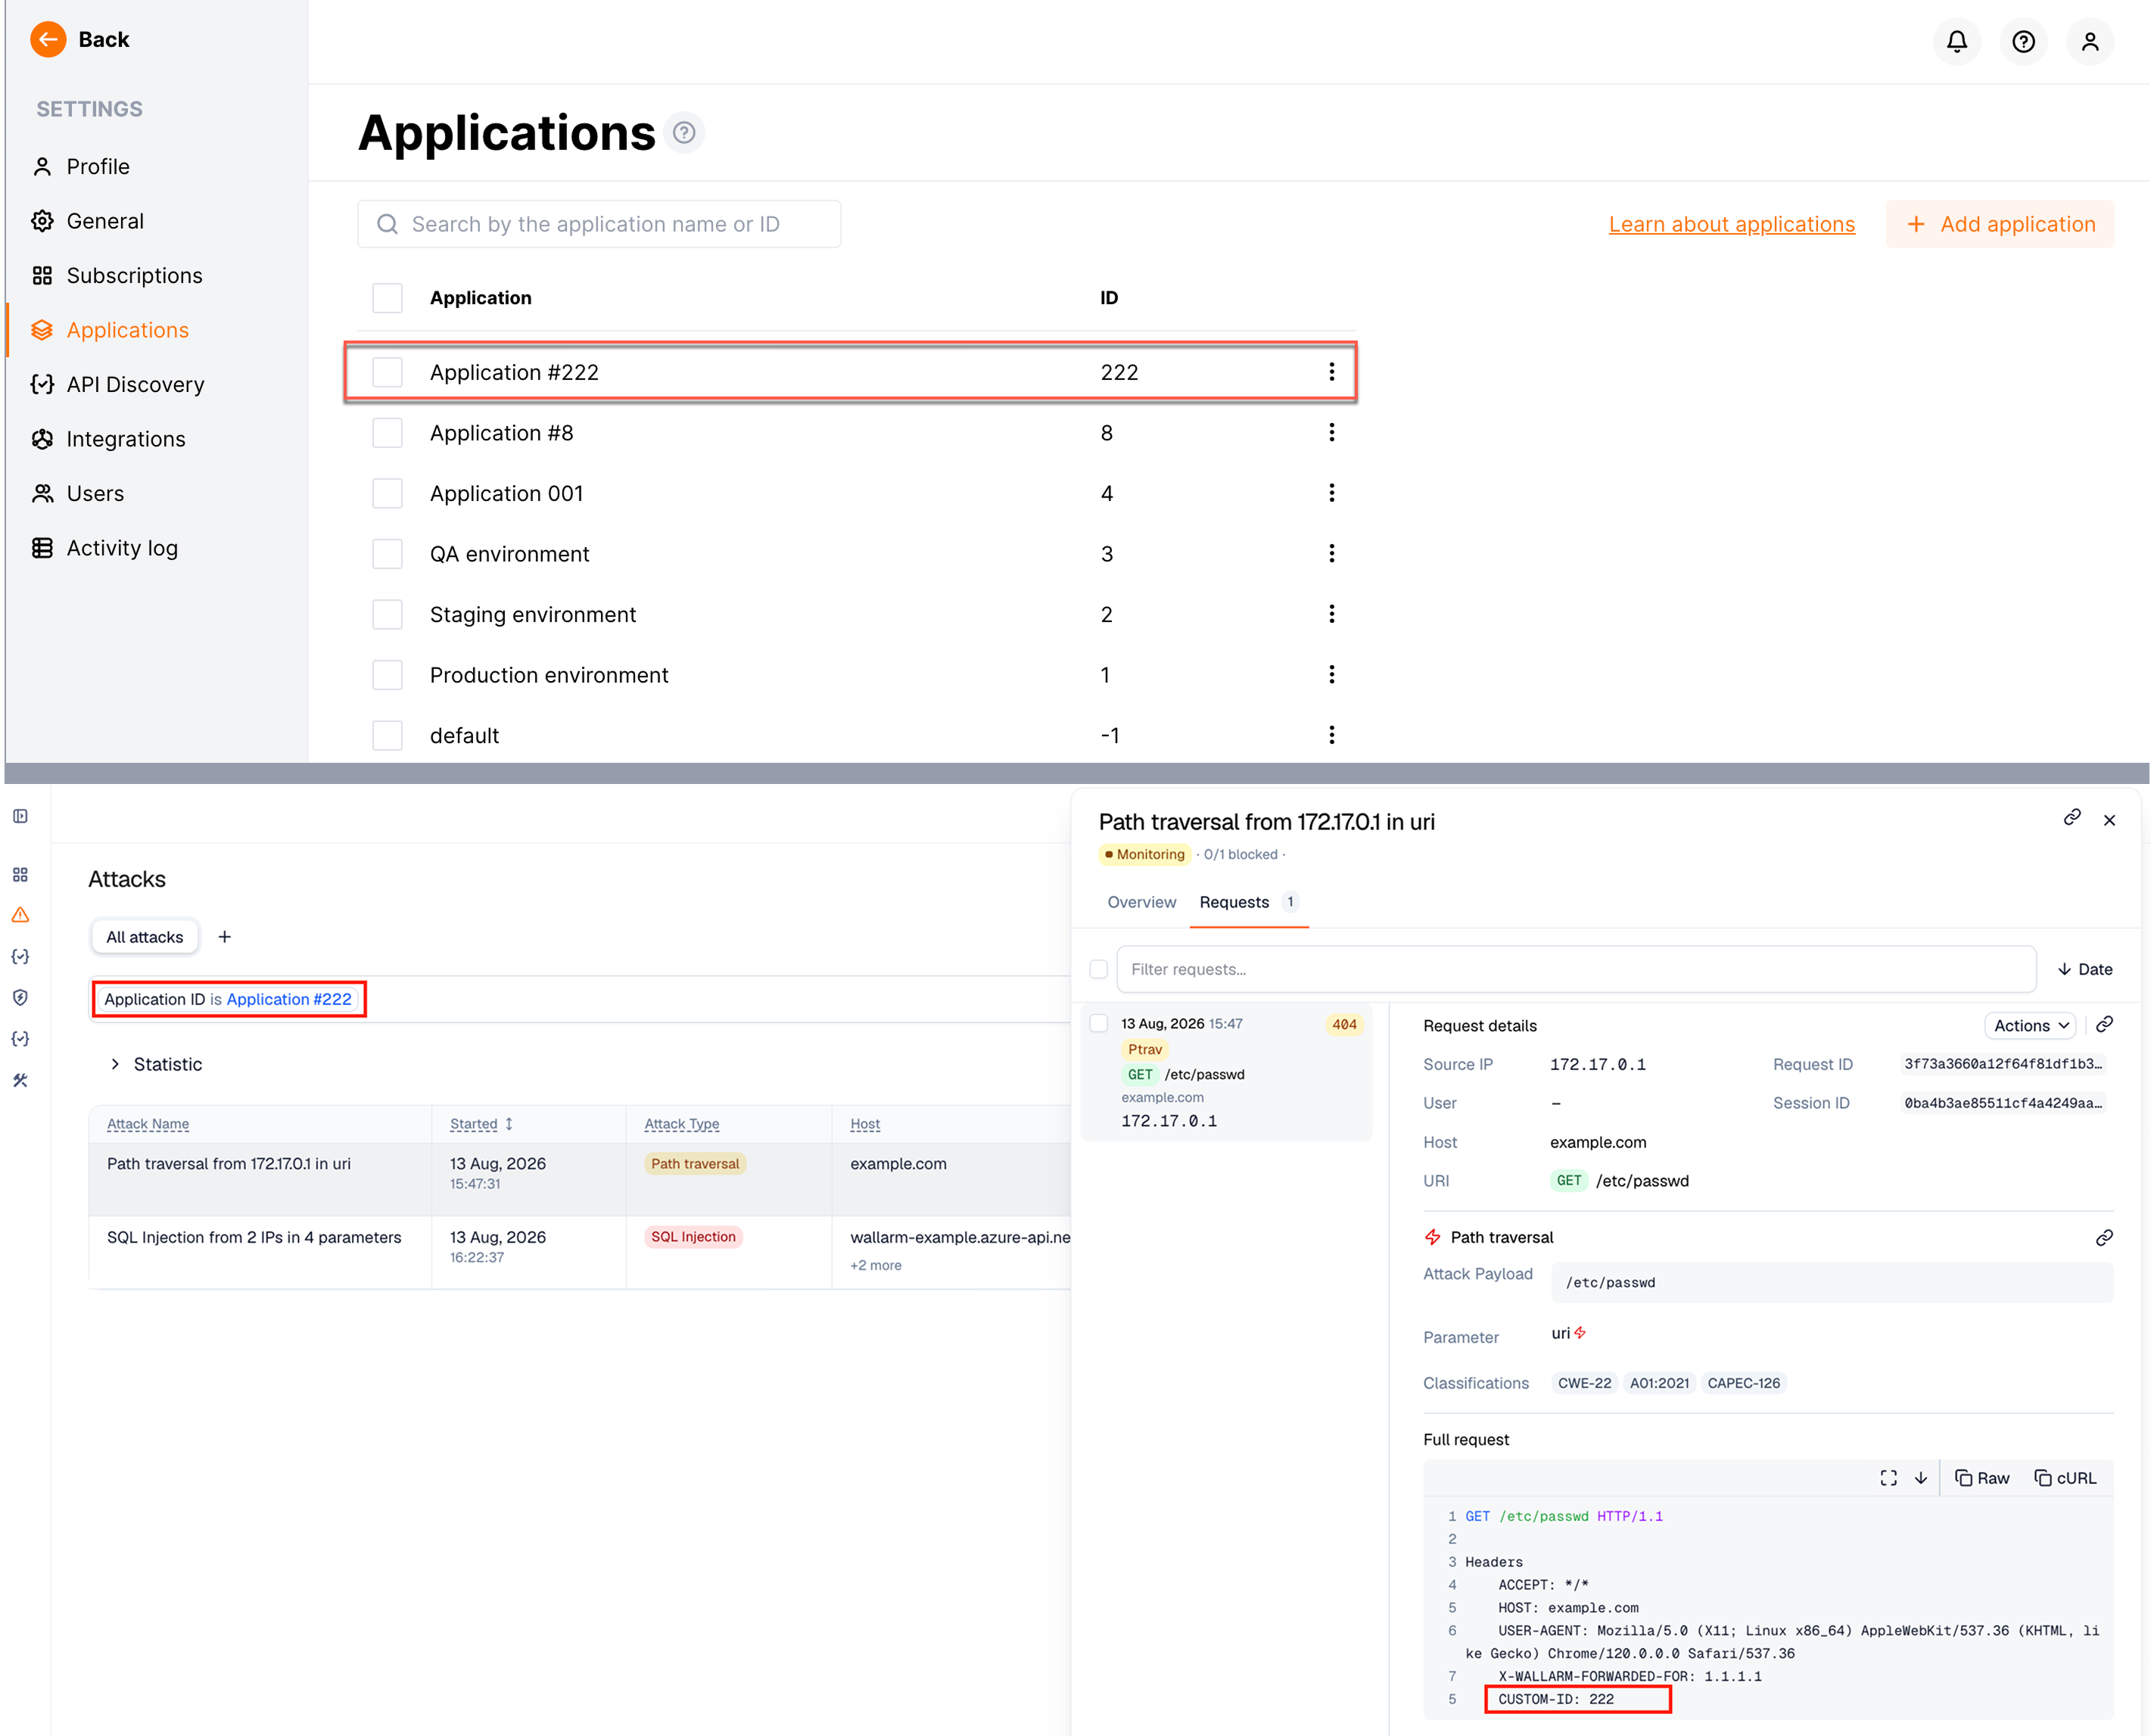This screenshot has width=2151, height=1736.
Task: Open notifications via the bell icon
Action: (1956, 42)
